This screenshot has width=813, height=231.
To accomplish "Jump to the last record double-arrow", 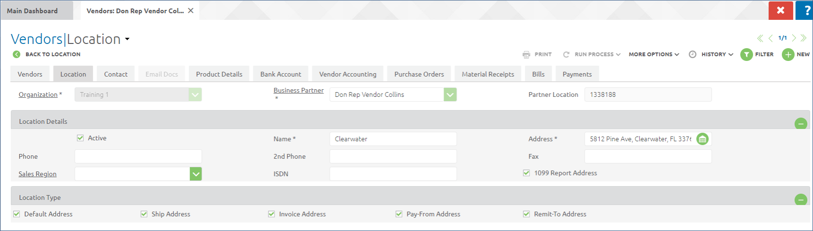I will coord(804,38).
